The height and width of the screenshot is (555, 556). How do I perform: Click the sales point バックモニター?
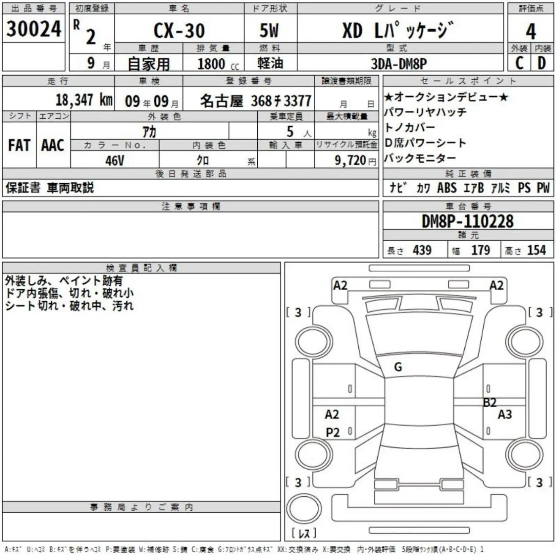pyautogui.click(x=420, y=158)
